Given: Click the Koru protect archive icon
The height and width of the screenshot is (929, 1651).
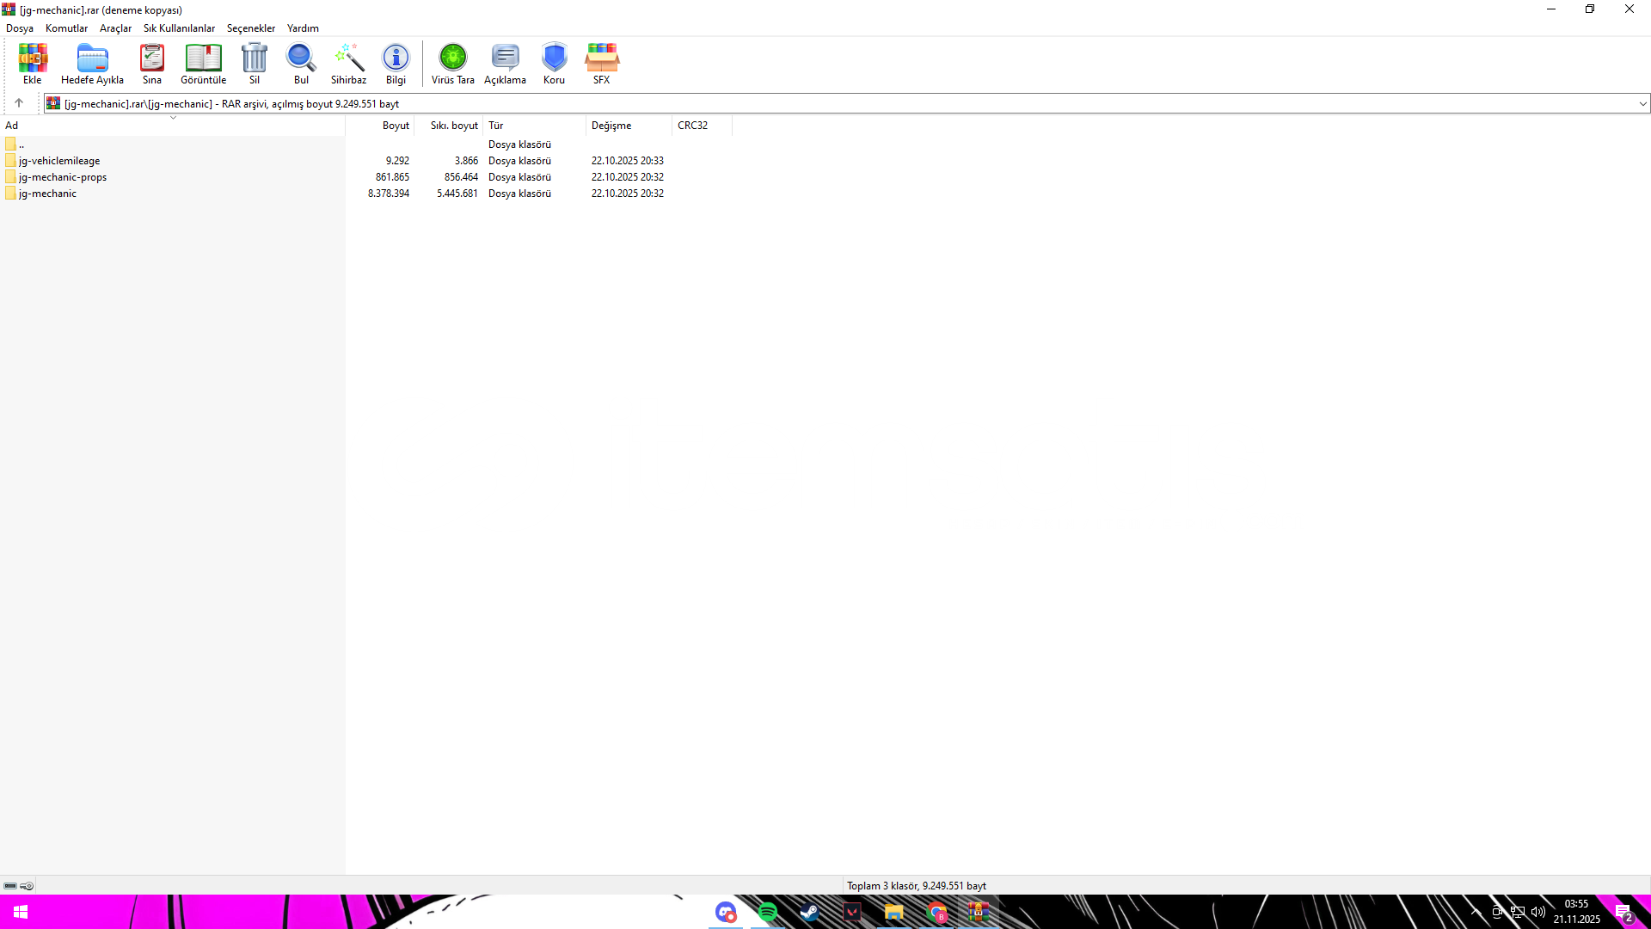Looking at the screenshot, I should (554, 58).
